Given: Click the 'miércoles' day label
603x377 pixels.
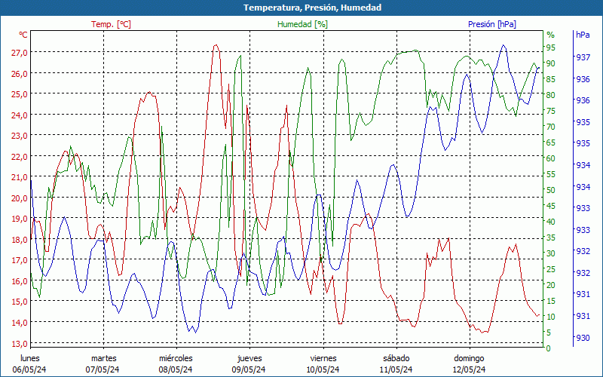Looking at the screenshot, I should click(176, 358).
